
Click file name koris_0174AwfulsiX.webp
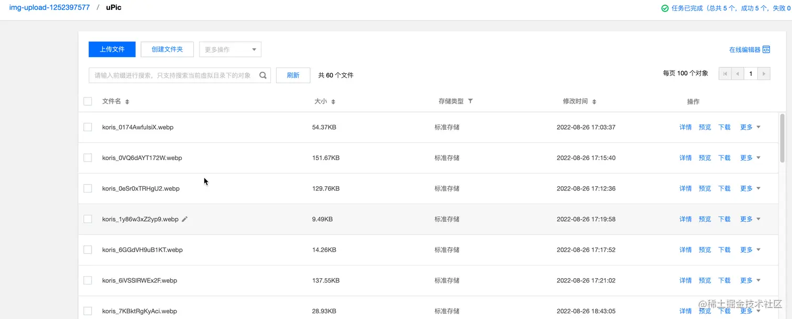tap(138, 127)
